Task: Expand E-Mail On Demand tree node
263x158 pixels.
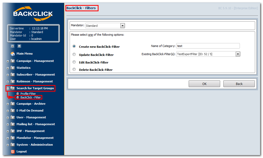Action: tap(8, 111)
